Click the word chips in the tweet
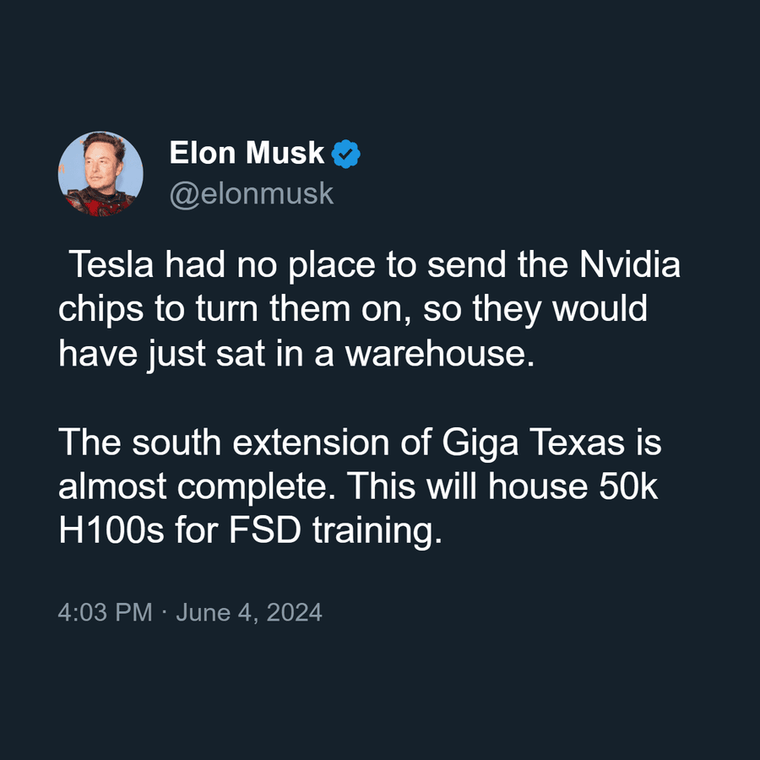Viewport: 760px width, 760px height. click(100, 310)
